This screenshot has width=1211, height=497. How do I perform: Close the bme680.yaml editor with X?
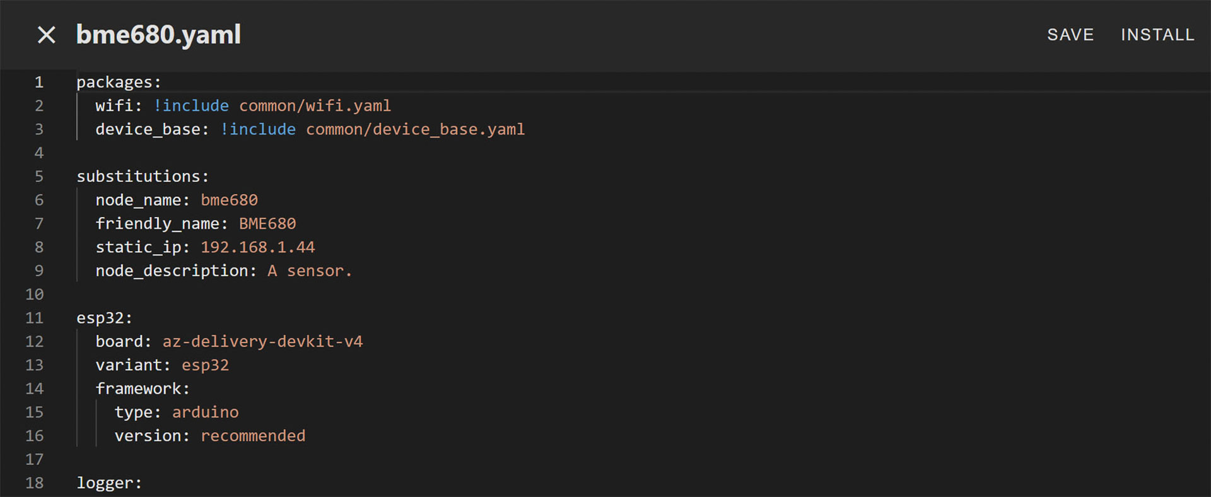46,35
